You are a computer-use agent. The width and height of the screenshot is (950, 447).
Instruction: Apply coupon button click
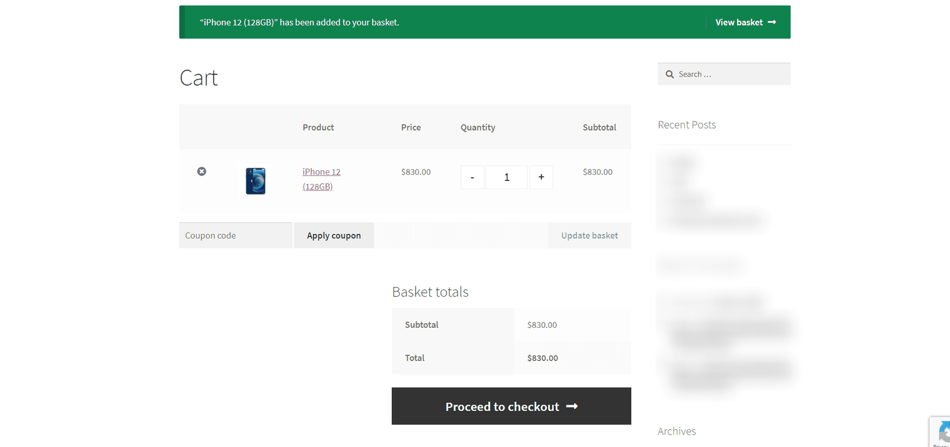coord(334,235)
